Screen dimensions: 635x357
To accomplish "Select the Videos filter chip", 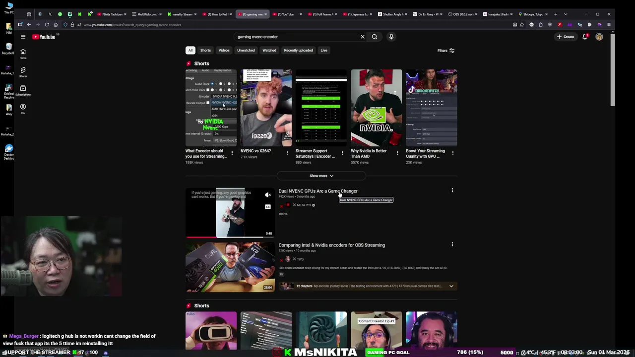I will click(224, 50).
